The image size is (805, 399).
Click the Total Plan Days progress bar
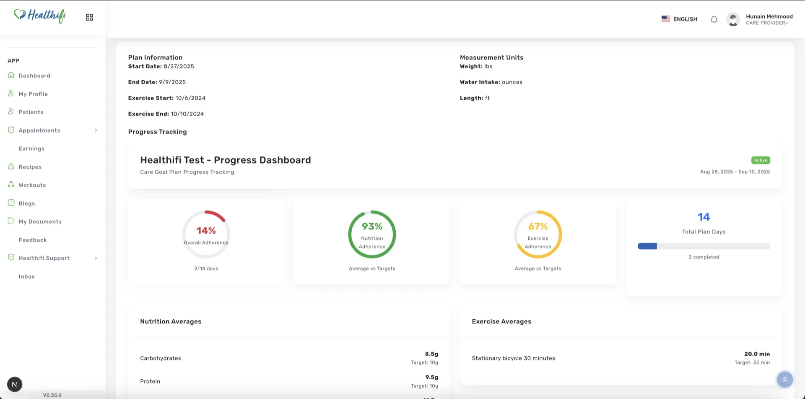[704, 246]
